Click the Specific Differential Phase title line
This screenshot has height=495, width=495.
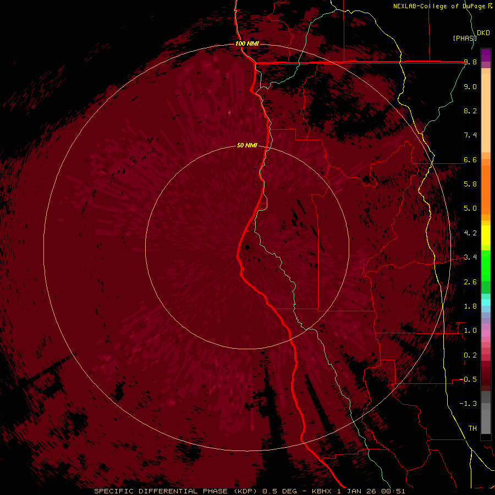249,491
